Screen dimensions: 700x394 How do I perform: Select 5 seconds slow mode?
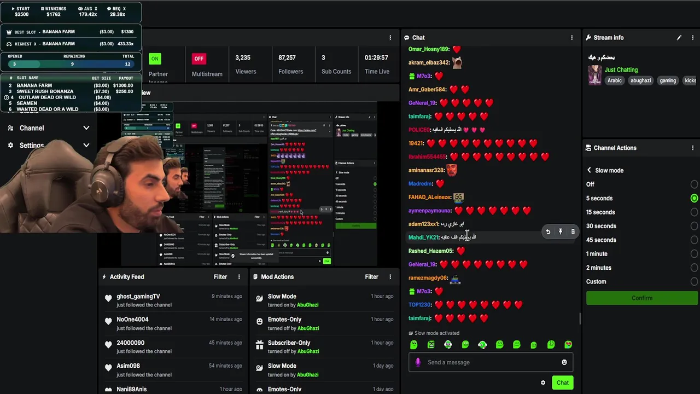694,198
